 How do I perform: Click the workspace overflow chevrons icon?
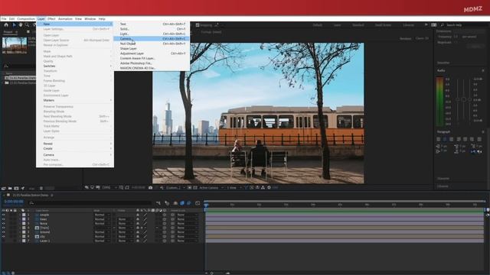click(426, 24)
